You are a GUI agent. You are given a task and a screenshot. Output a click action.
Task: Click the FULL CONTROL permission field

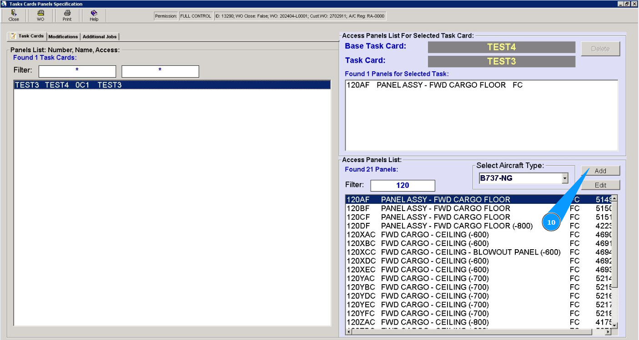196,16
